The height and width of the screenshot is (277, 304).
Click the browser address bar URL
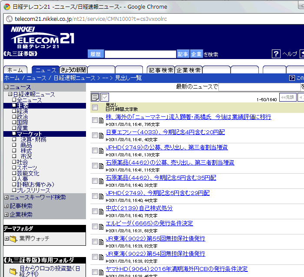(x=91, y=19)
